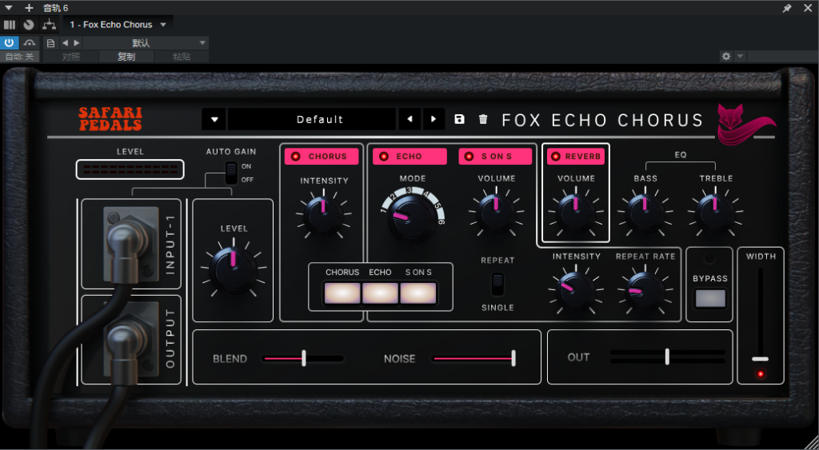
Task: Toggle the REVERB section on/off
Action: tap(576, 156)
